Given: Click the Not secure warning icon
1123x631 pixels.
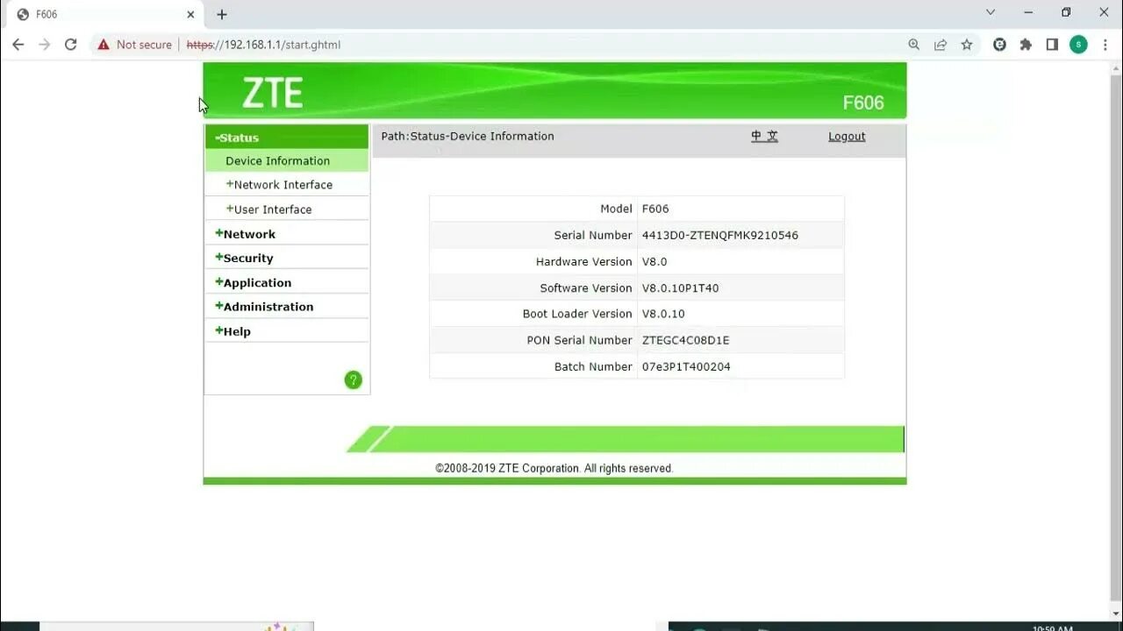Looking at the screenshot, I should 104,45.
